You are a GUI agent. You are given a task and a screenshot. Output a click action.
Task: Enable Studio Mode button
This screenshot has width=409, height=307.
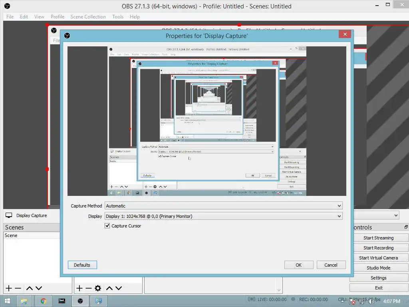tap(379, 268)
